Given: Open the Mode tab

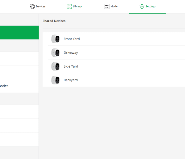Looking at the screenshot, I should tap(111, 6).
